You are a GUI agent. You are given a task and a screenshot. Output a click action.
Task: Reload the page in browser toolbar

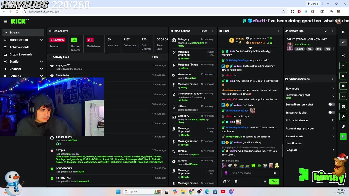point(17,11)
